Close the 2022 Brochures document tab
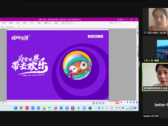168x126 pixels. pyautogui.click(x=18, y=27)
